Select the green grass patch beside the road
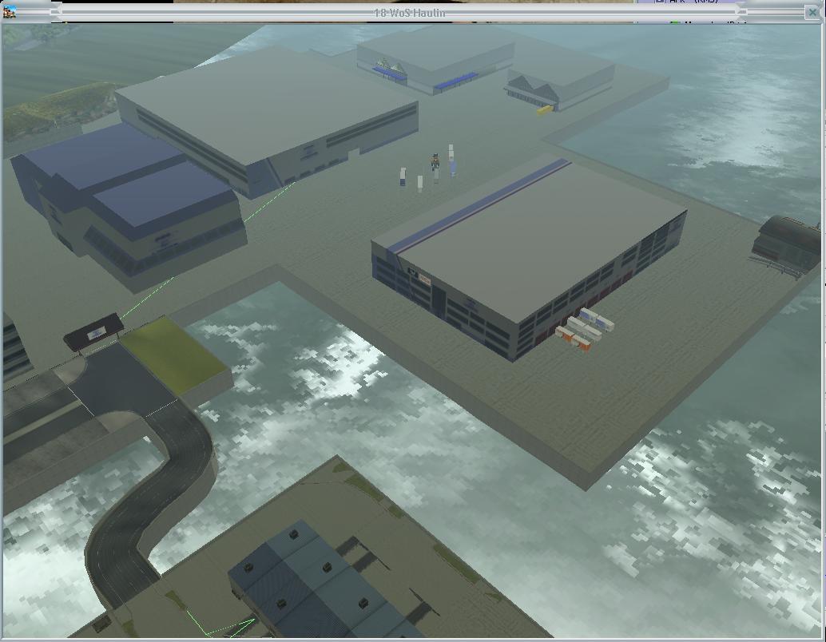Viewport: 826px width, 642px height. click(x=173, y=355)
